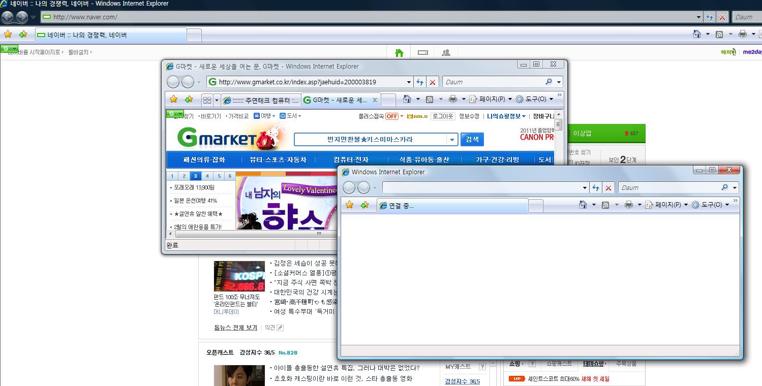Open the green Naver home icon
Viewport: 762px width, 386px height.
coord(399,53)
